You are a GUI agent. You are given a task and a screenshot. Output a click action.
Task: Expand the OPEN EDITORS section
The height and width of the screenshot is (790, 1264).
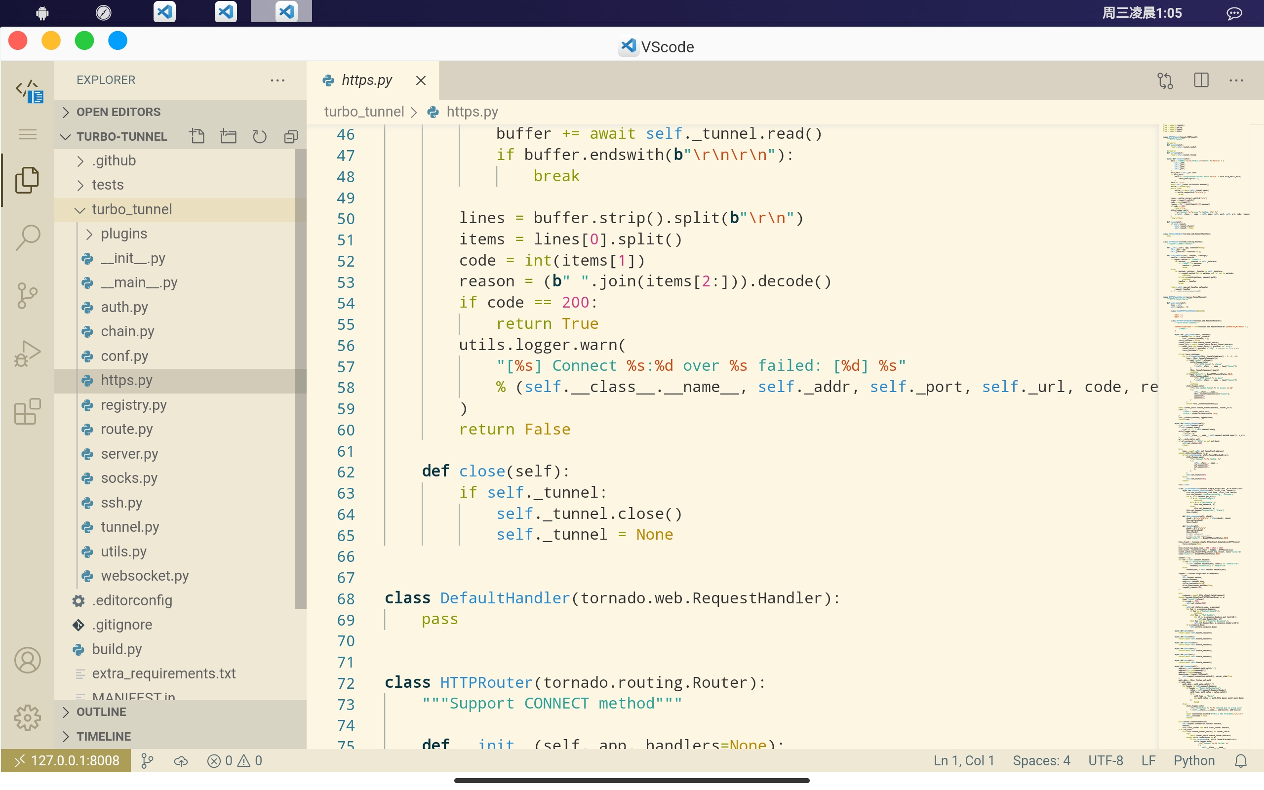[x=180, y=112]
